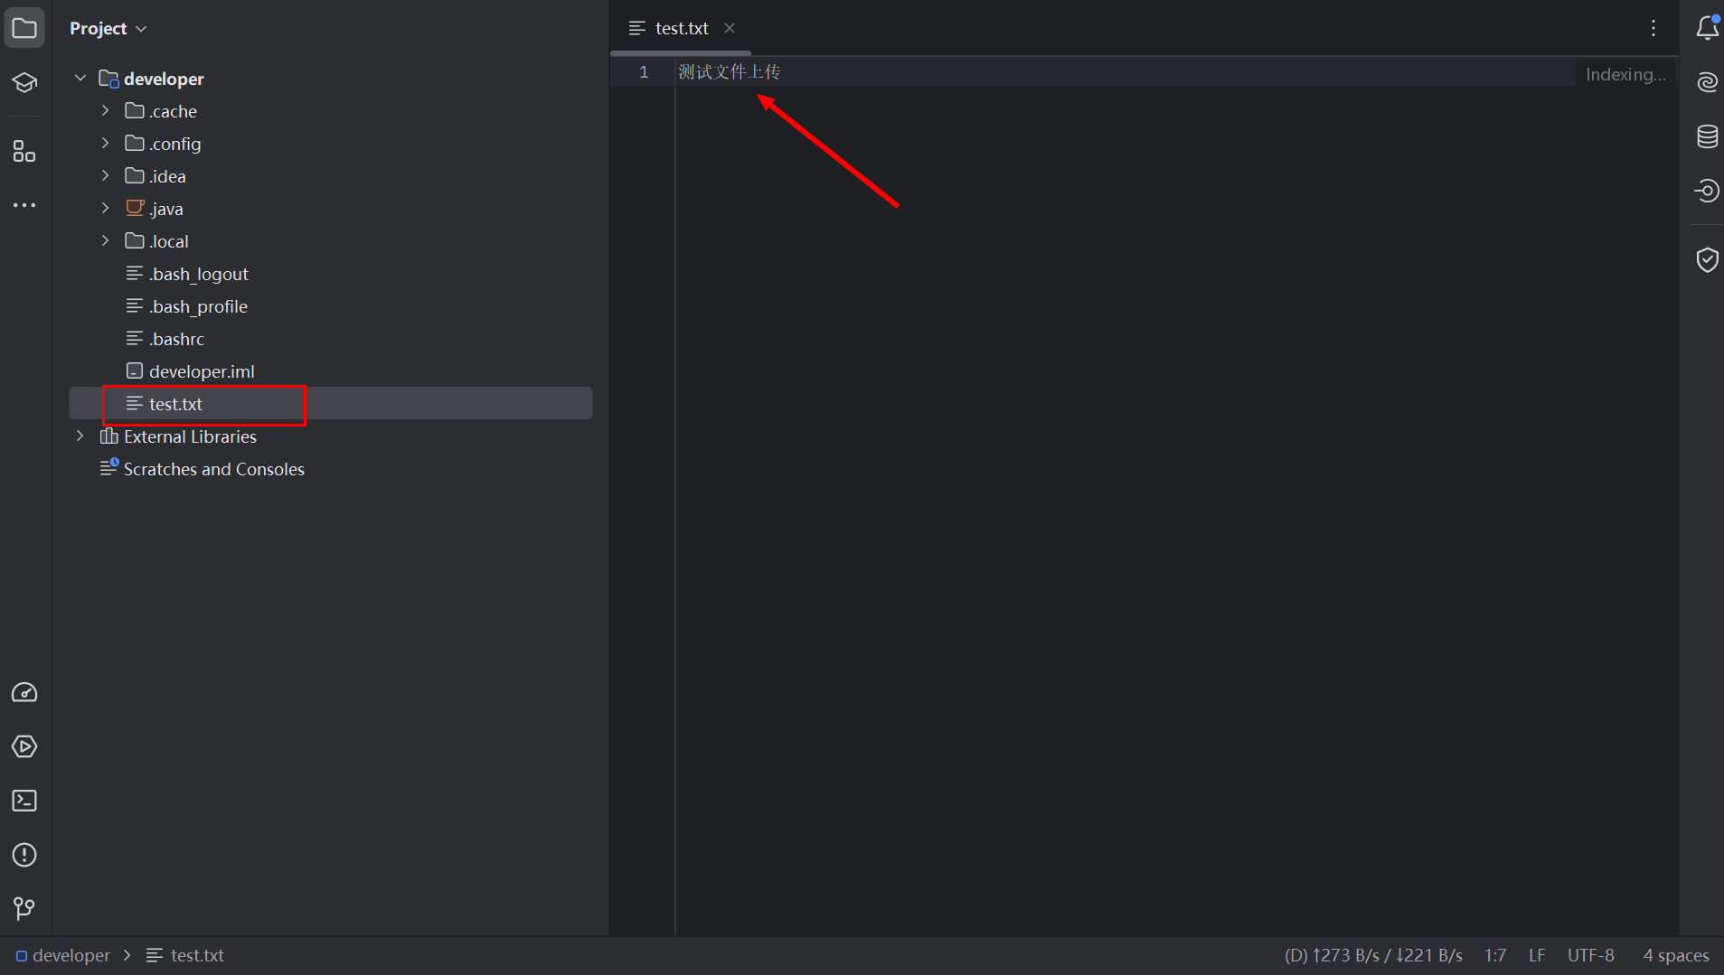Open the Database tool window icon
Image resolution: width=1724 pixels, height=975 pixels.
(x=1706, y=136)
